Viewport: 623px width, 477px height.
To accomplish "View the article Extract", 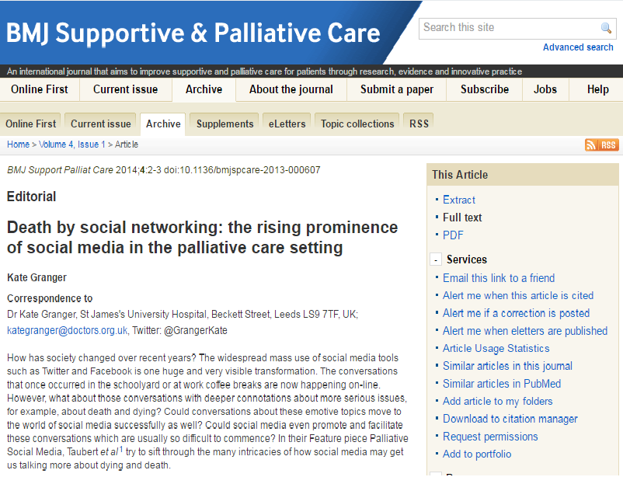I will [459, 200].
